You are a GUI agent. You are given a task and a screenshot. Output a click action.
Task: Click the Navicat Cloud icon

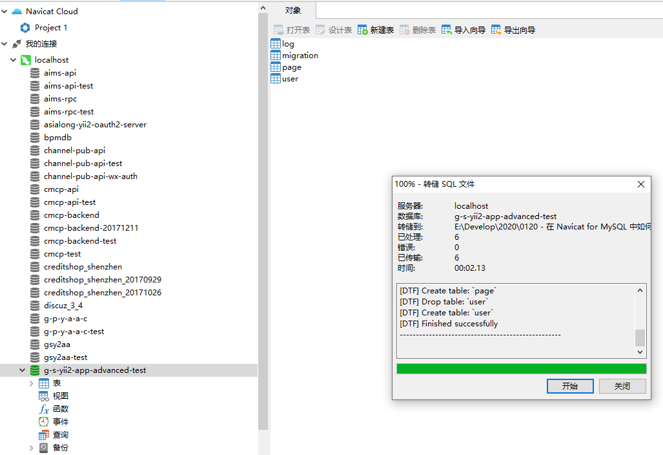pyautogui.click(x=17, y=12)
